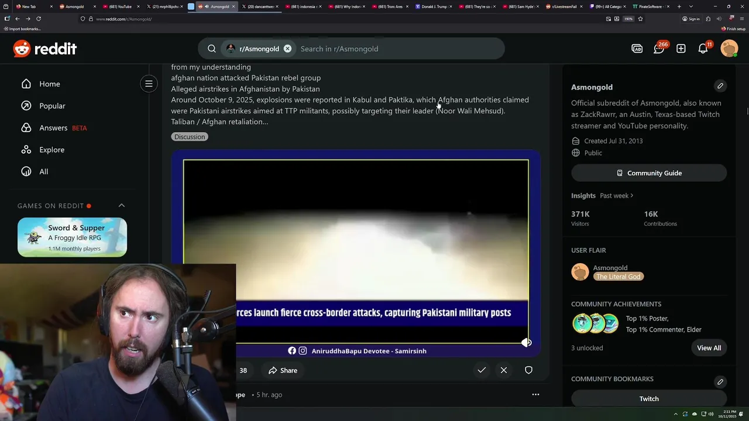The height and width of the screenshot is (421, 749).
Task: Share the post
Action: pyautogui.click(x=283, y=370)
